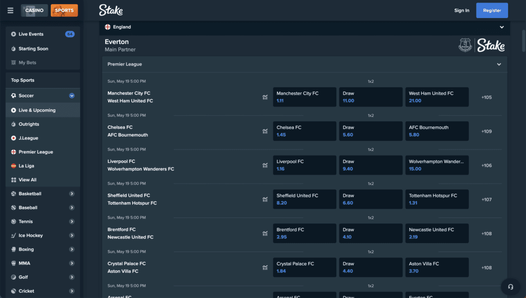Image resolution: width=526 pixels, height=298 pixels.
Task: Expand the Baseball submenu arrow
Action: click(x=72, y=208)
